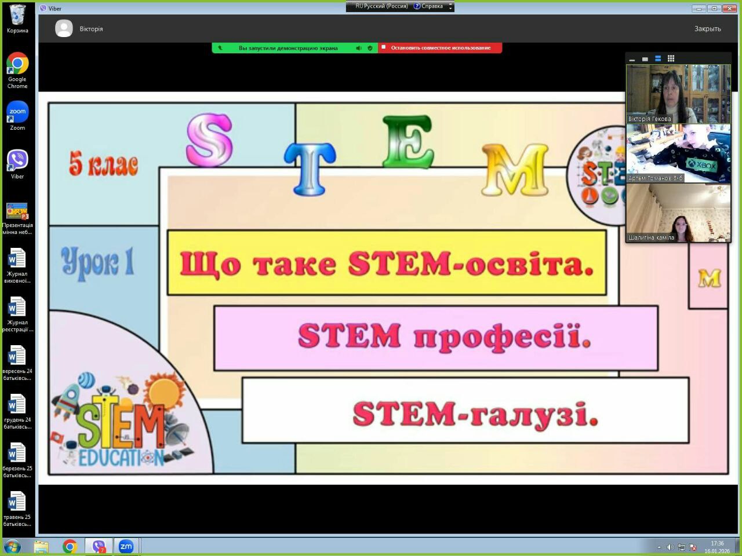Click the green phone icon in share bar

pyautogui.click(x=220, y=48)
